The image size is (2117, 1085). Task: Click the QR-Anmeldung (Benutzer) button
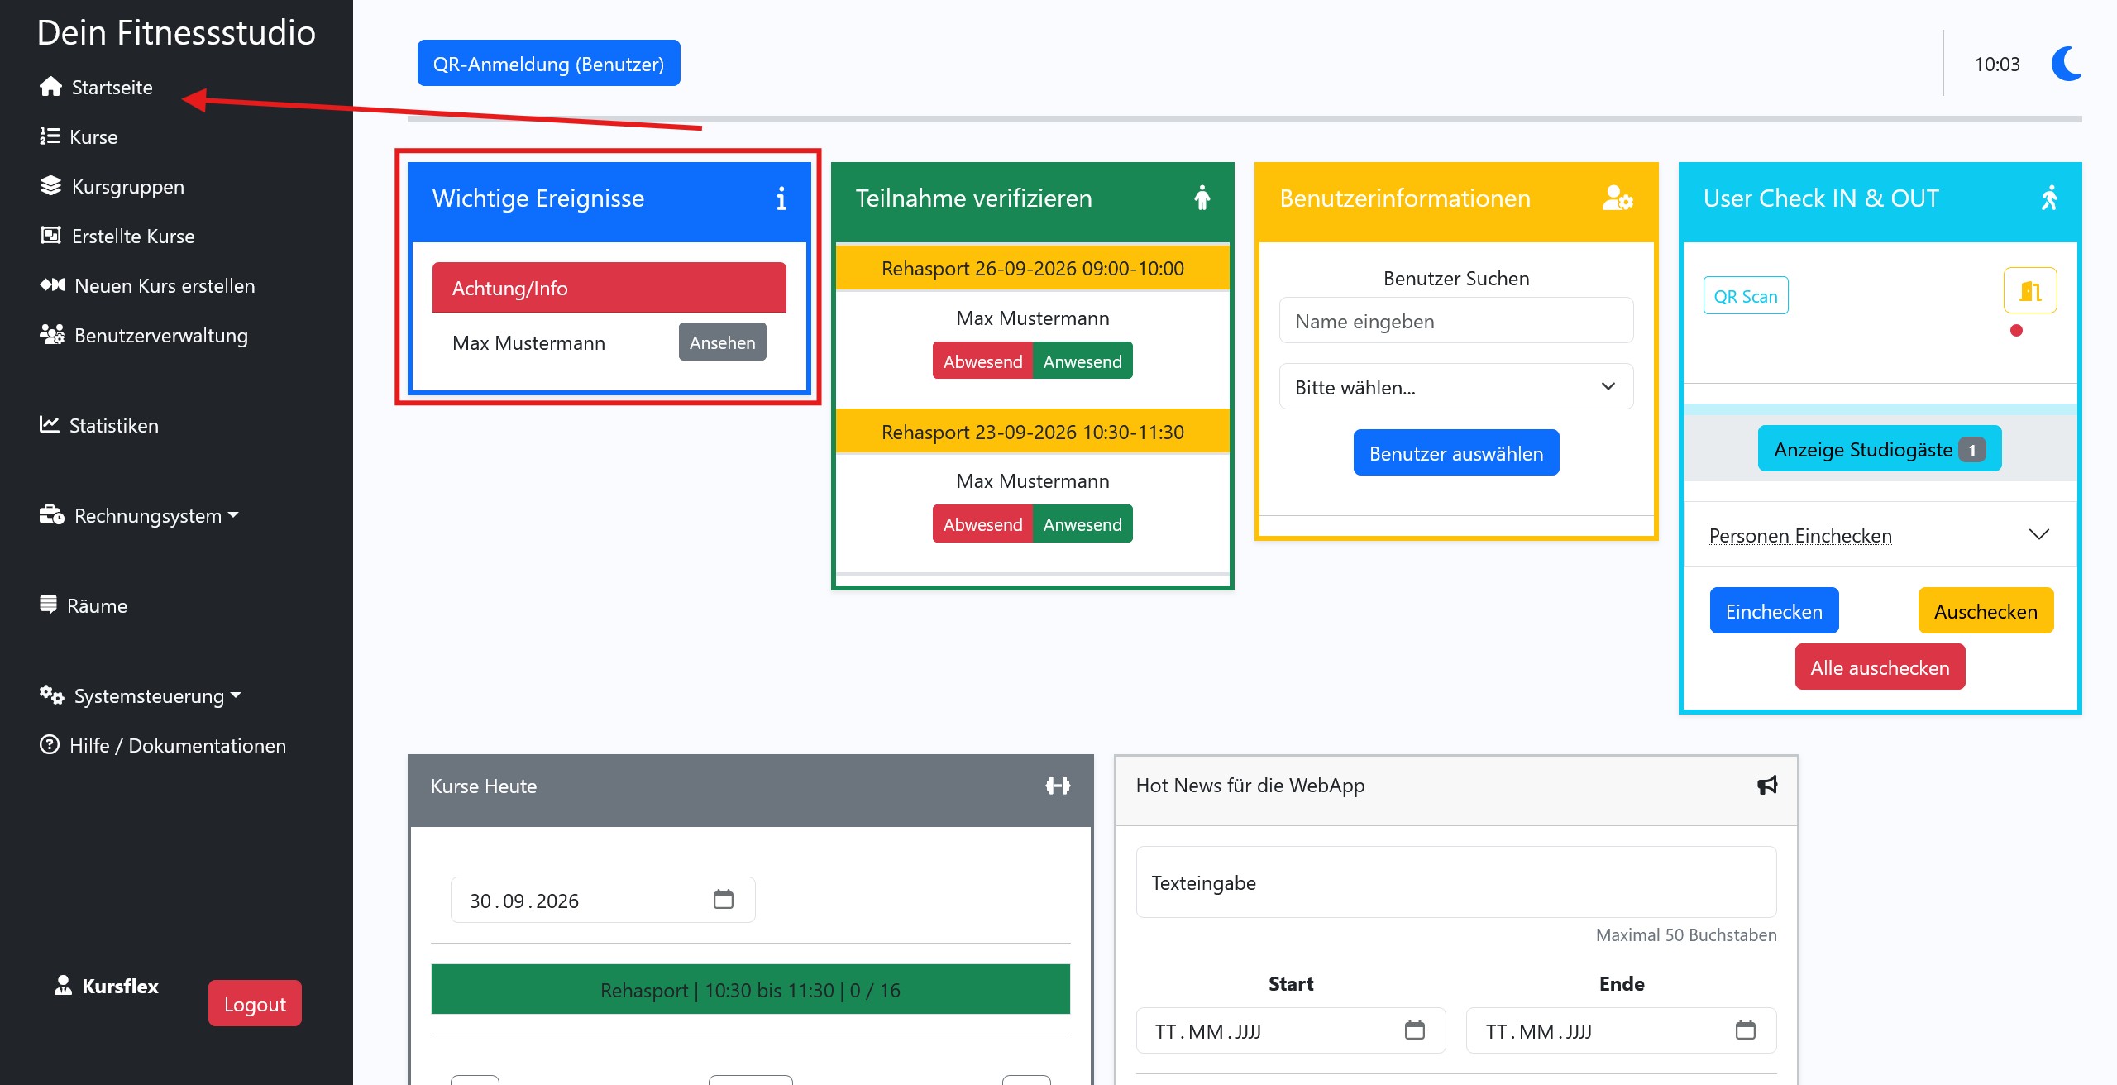[548, 63]
